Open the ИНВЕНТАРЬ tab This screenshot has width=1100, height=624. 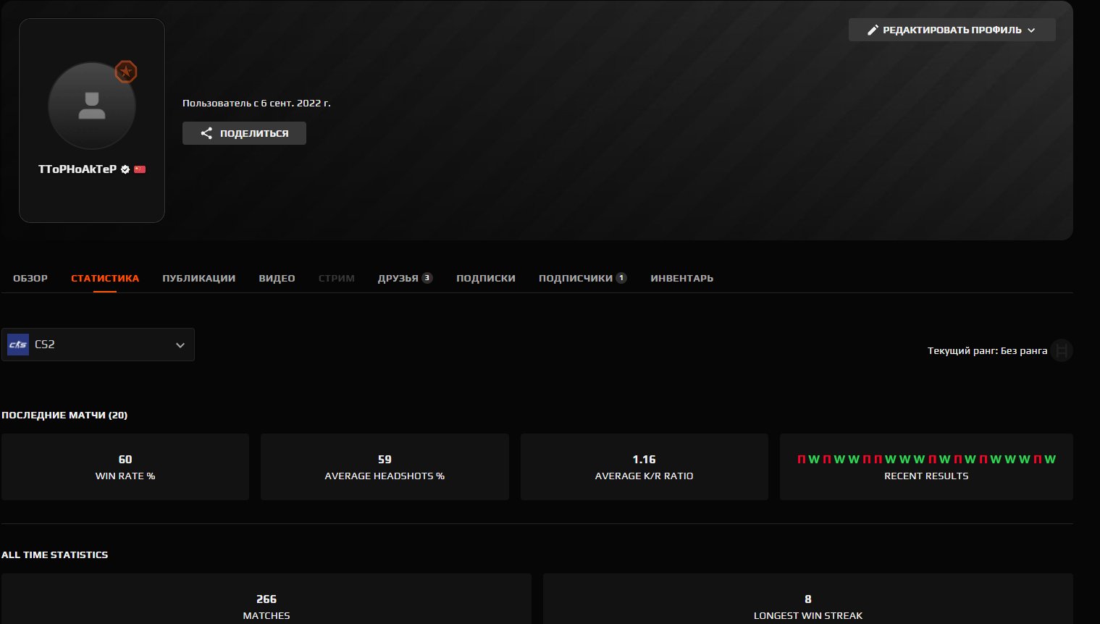coord(681,278)
